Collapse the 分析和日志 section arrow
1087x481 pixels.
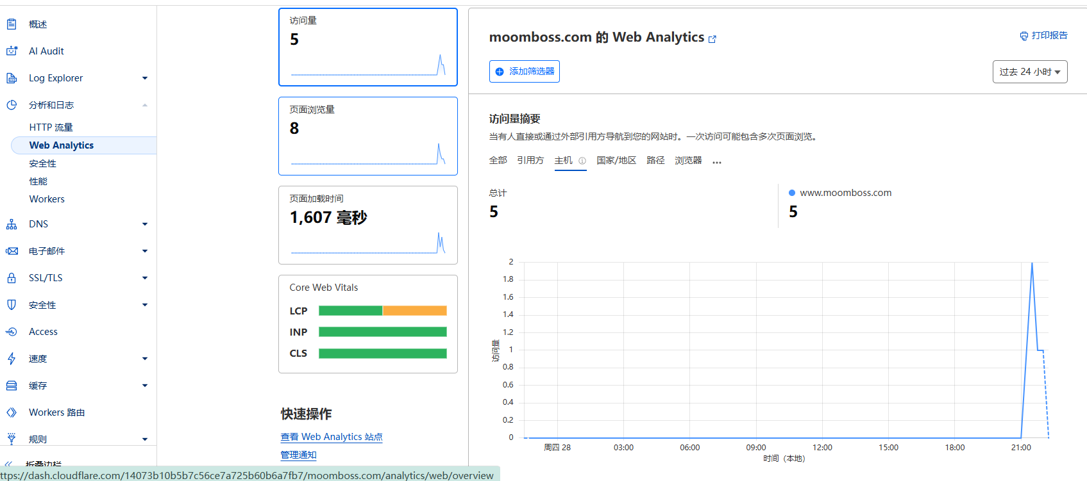pos(145,105)
